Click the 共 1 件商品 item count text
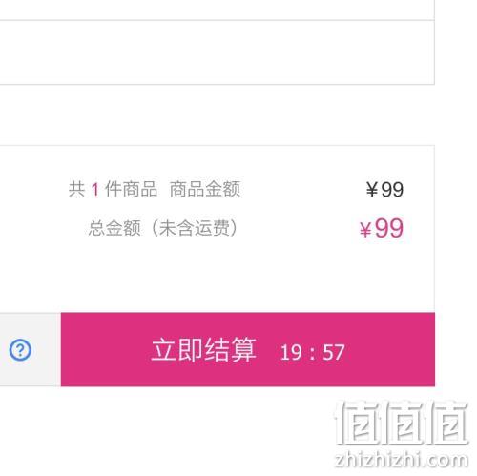477x476 pixels. [x=113, y=189]
